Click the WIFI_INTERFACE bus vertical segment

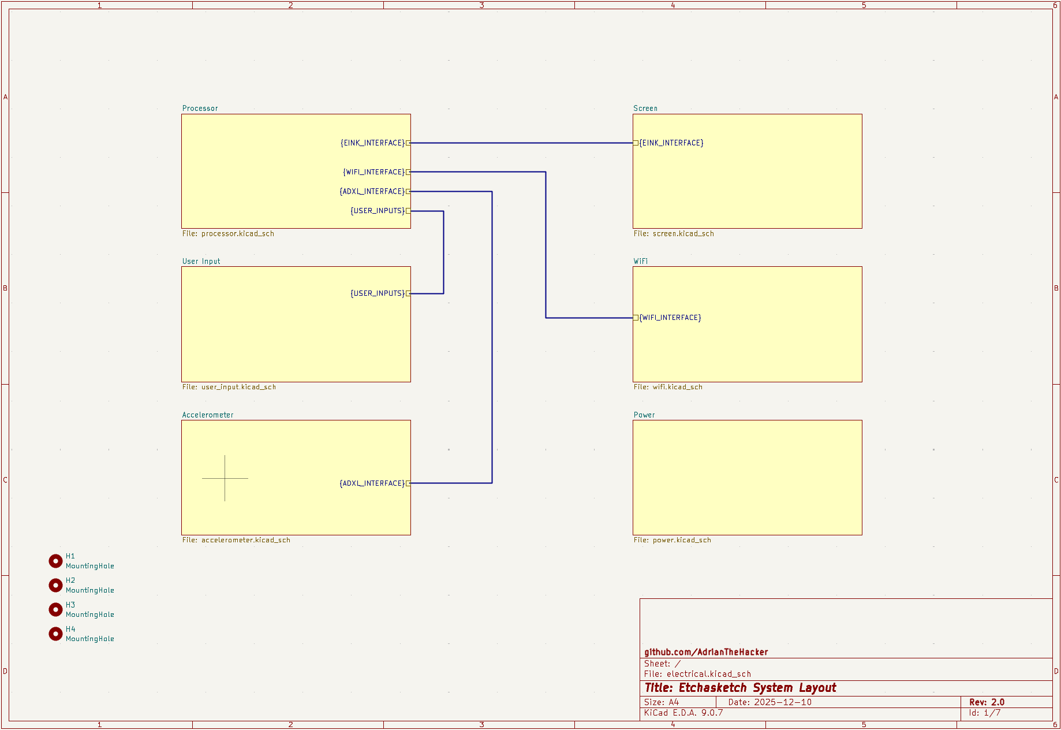click(546, 245)
